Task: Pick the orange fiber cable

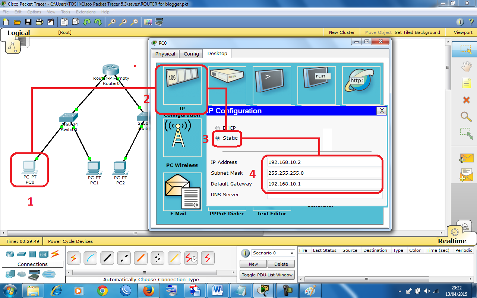Action: (x=140, y=257)
